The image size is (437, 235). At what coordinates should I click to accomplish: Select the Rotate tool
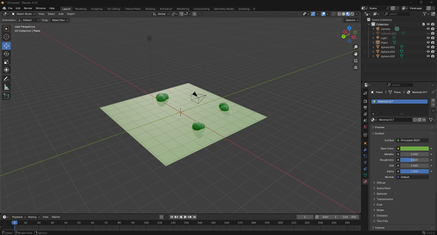tap(7, 54)
